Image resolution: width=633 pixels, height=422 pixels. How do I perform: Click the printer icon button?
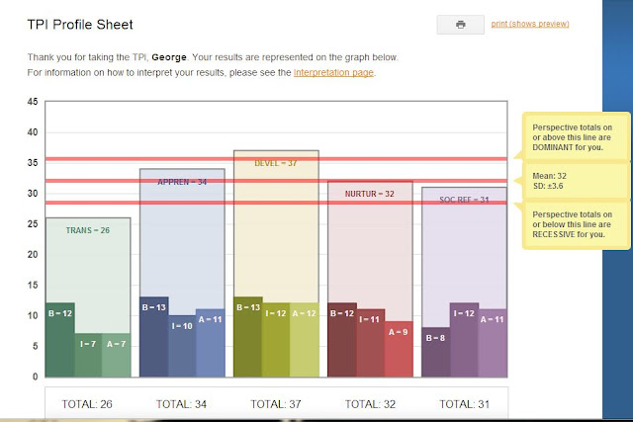pyautogui.click(x=460, y=25)
